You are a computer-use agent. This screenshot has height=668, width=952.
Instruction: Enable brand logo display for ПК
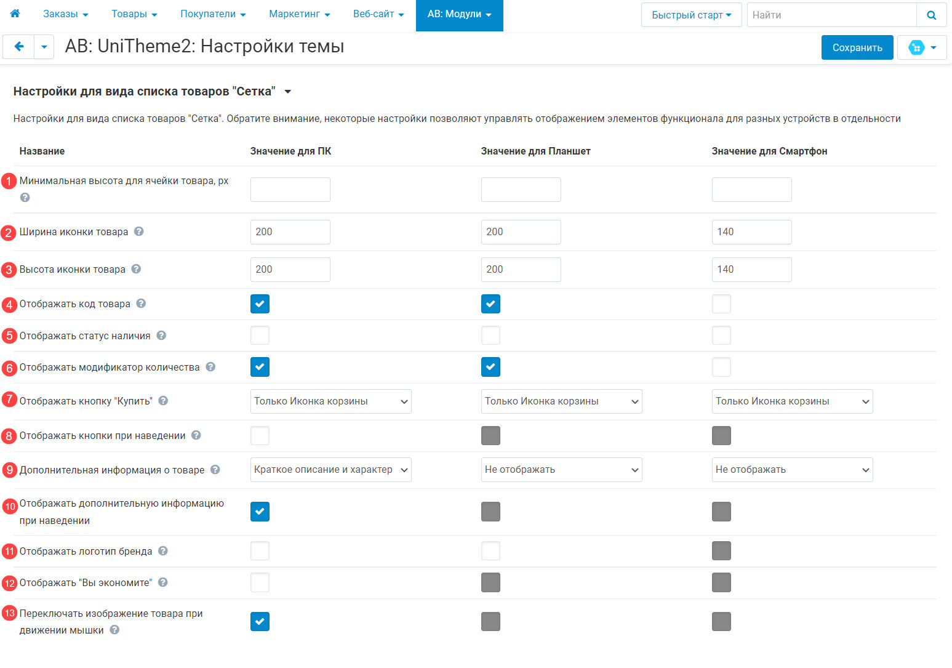260,551
